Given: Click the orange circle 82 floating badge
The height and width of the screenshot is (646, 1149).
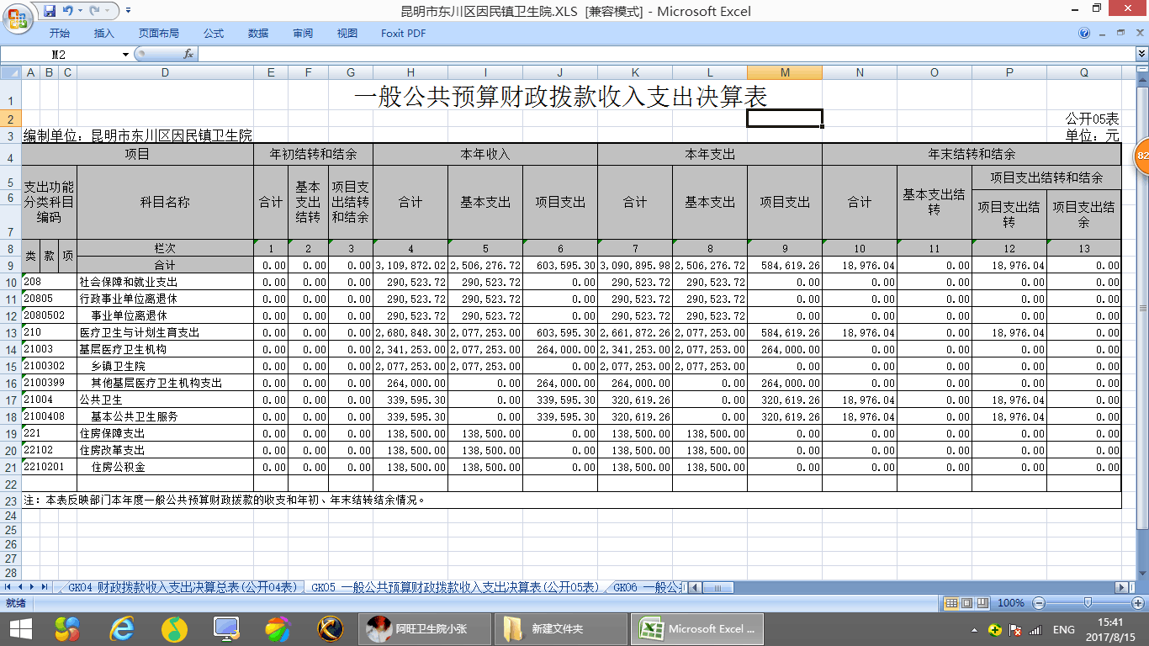Looking at the screenshot, I should click(x=1141, y=156).
